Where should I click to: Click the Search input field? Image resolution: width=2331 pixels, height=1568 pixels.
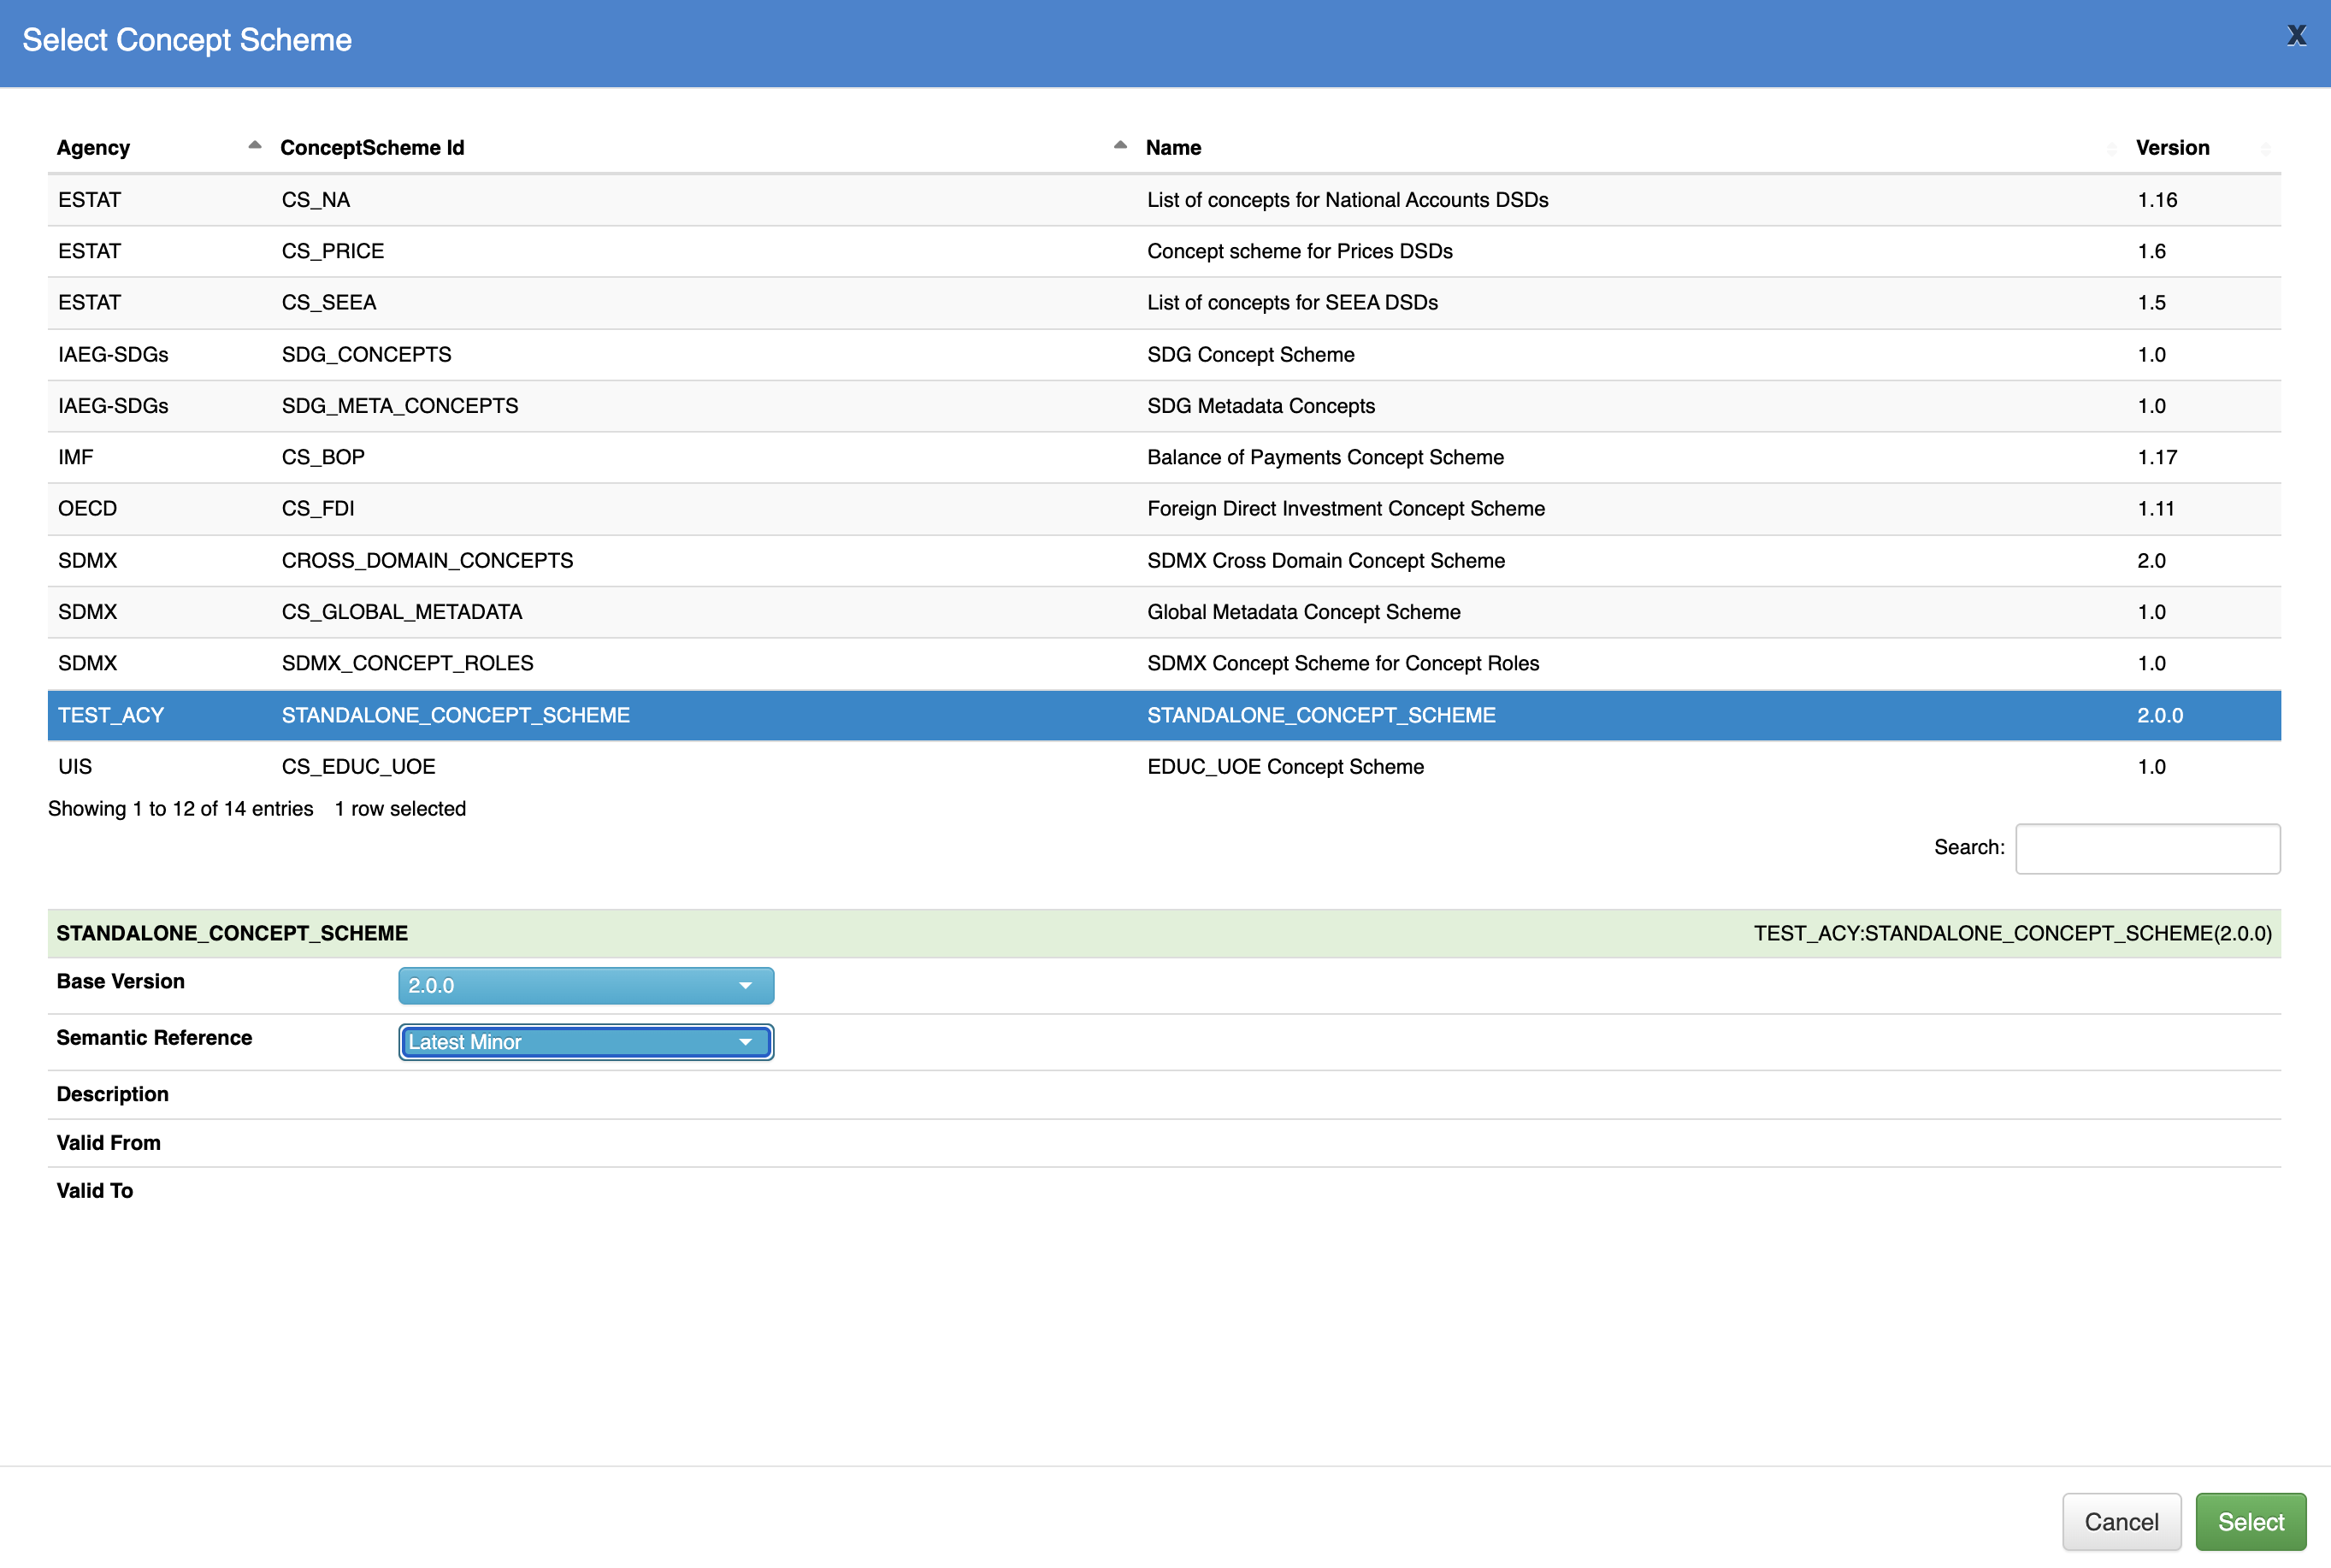[x=2147, y=848]
